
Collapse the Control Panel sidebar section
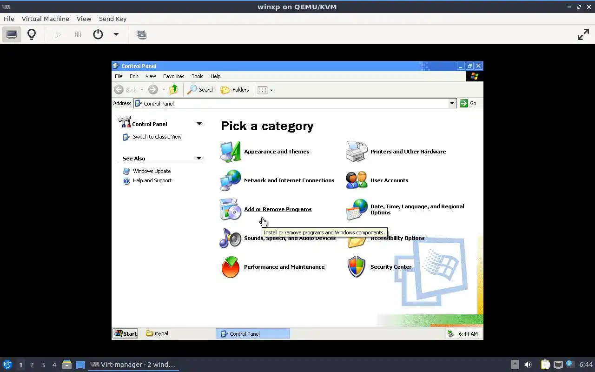(199, 124)
